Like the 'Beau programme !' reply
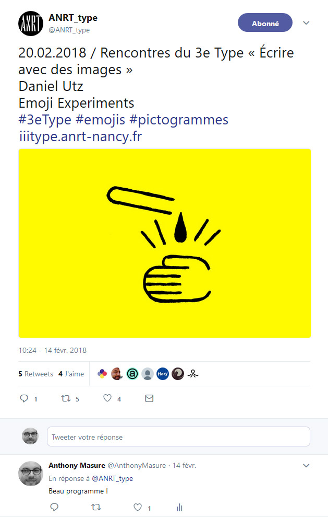 click(138, 507)
